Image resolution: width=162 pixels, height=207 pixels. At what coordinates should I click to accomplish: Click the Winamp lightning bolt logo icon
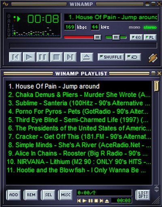tap(153, 58)
